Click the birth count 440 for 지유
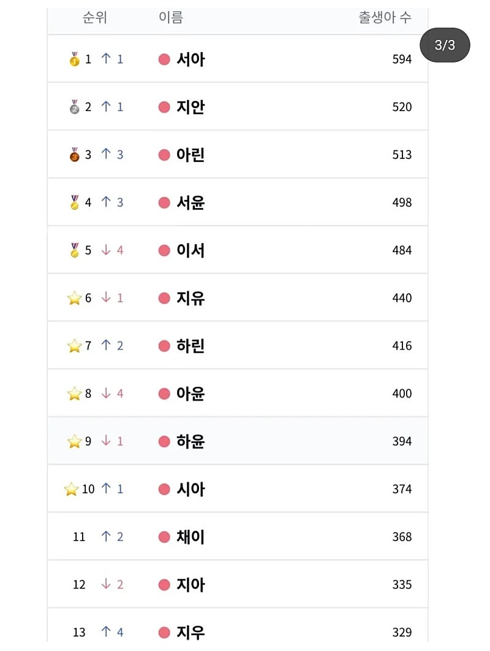Image resolution: width=490 pixels, height=651 pixels. pos(402,298)
